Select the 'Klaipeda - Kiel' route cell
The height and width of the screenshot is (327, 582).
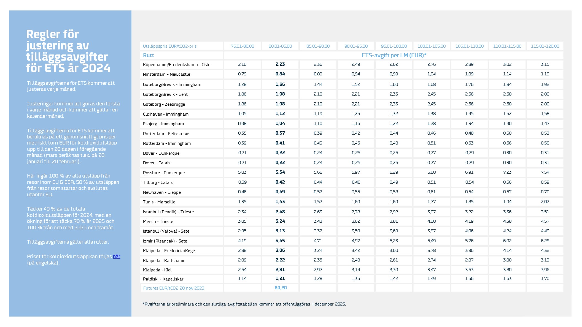tap(157, 270)
